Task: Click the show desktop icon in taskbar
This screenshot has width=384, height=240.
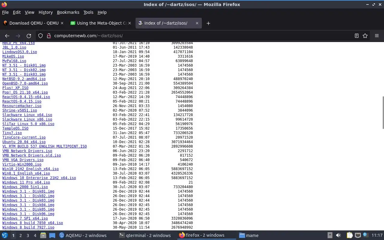Action: click(52, 235)
